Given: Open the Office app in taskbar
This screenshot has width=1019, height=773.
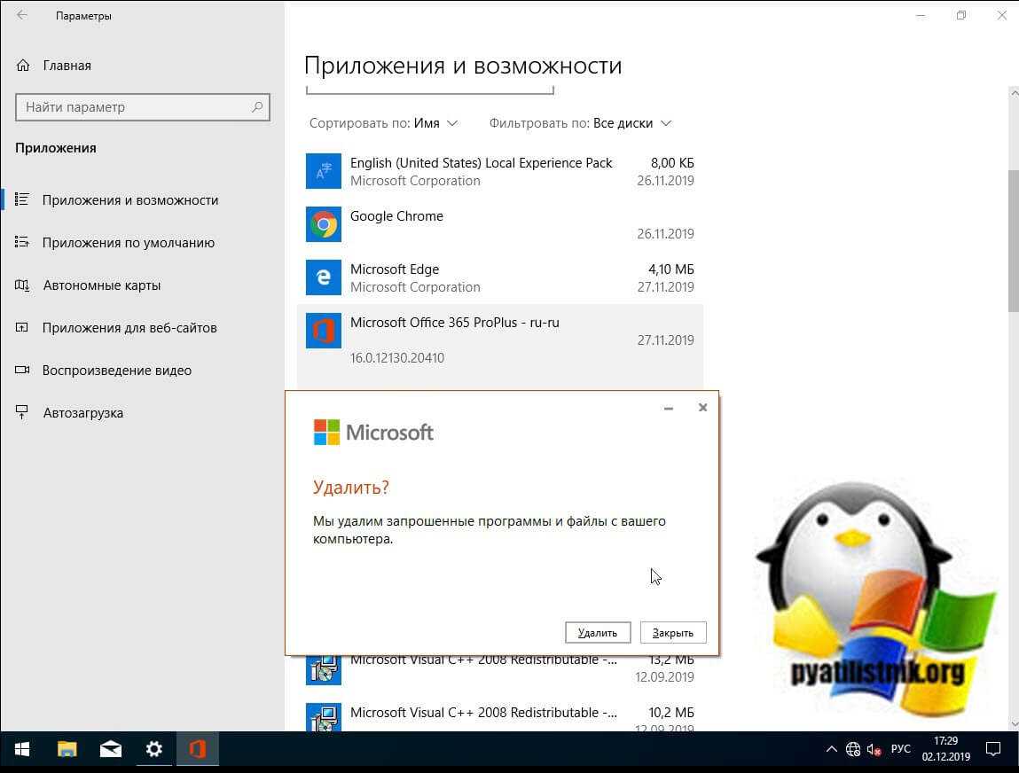Looking at the screenshot, I should click(x=197, y=749).
